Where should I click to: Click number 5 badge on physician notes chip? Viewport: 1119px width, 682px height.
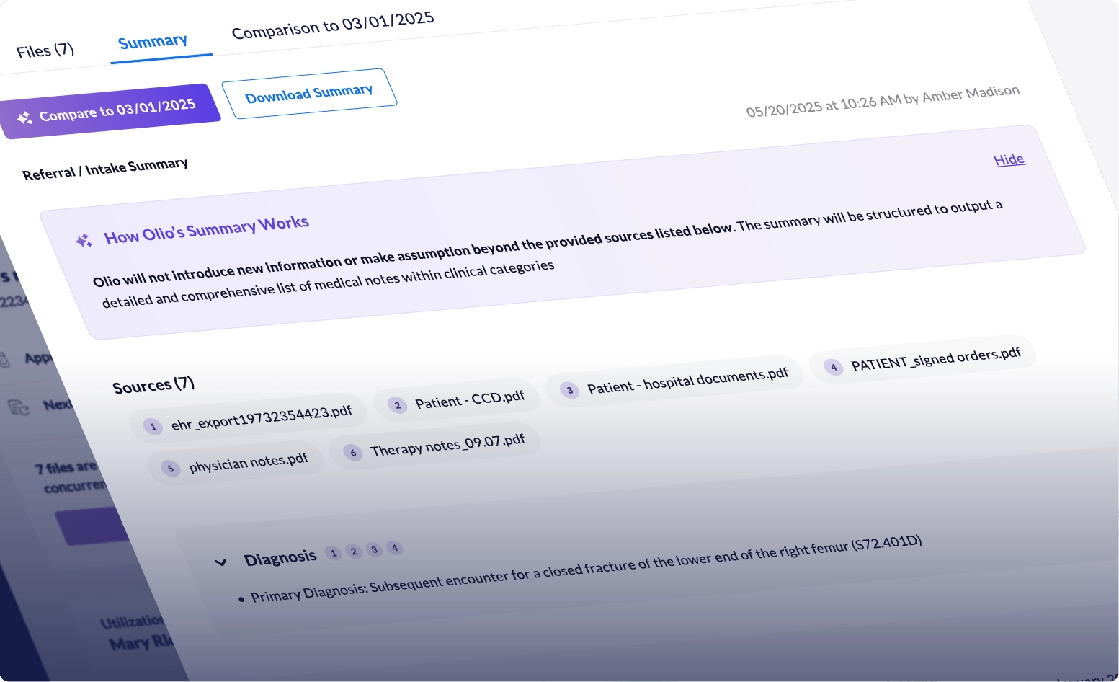(170, 469)
